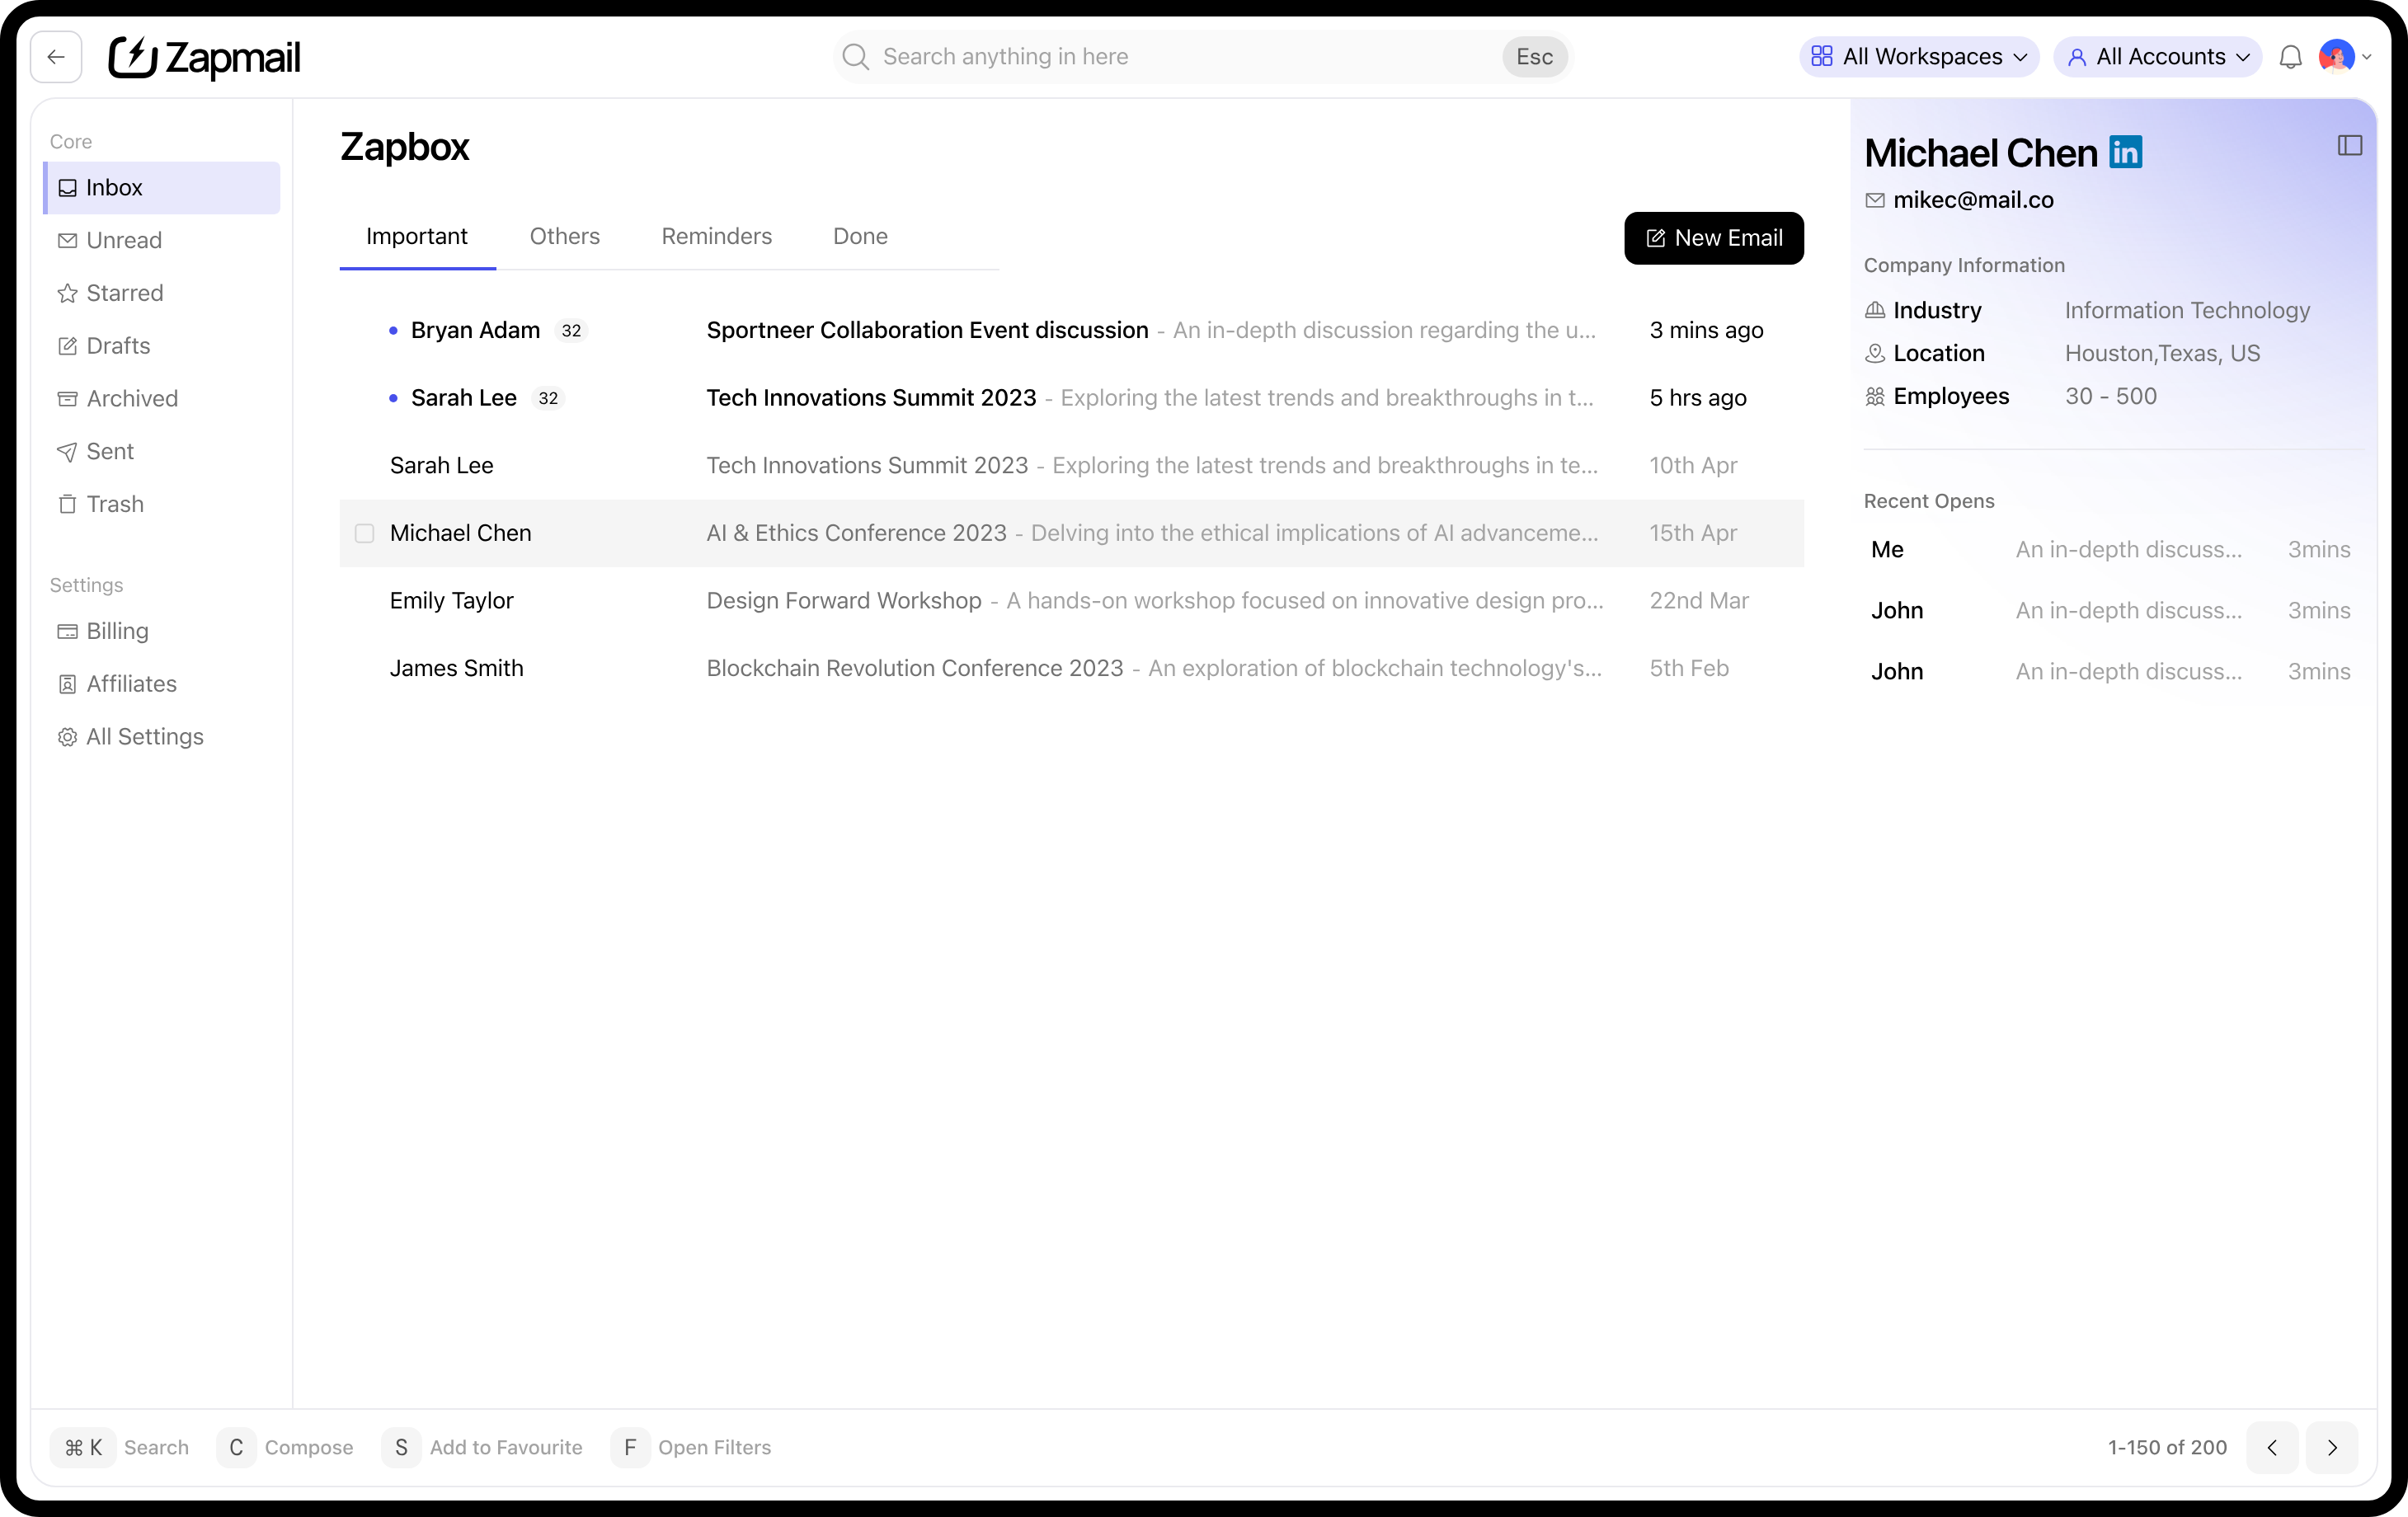This screenshot has height=1517, width=2408.
Task: Click the Houston,Texas, US location value
Action: (x=2162, y=354)
